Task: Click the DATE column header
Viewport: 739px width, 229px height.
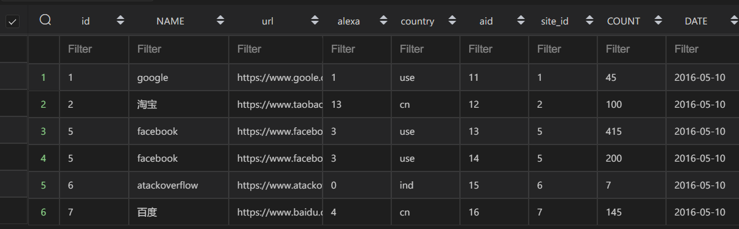Action: [x=696, y=21]
